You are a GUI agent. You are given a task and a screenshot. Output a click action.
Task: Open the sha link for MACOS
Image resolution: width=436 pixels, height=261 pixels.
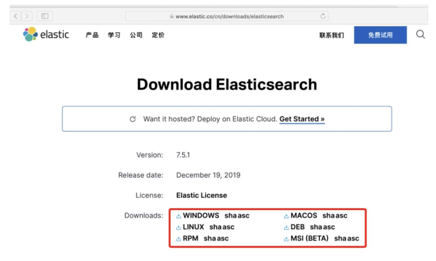click(328, 216)
